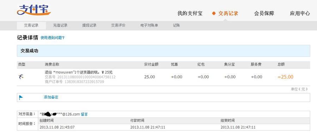The height and width of the screenshot is (135, 317).
Task: Click the transaction number 2013110800001000040064758112
Action: tap(86, 77)
